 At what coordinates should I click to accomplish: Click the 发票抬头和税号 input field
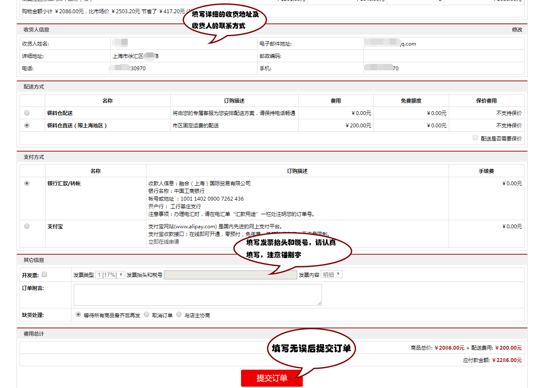230,275
